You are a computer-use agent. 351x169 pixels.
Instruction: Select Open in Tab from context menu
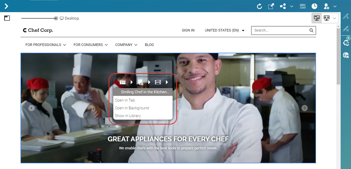point(125,100)
